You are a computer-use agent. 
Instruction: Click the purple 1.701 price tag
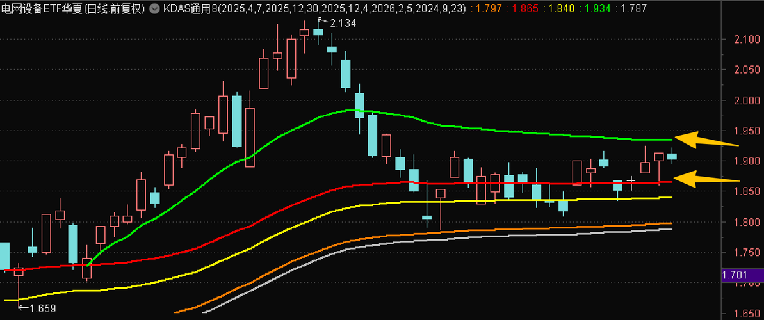pyautogui.click(x=742, y=276)
